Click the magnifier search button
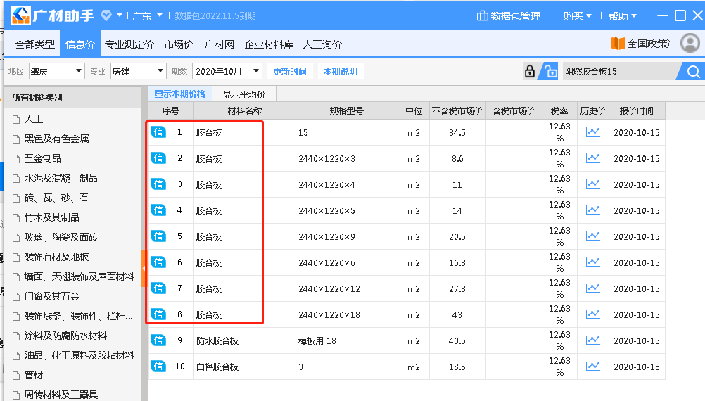The image size is (705, 401). tap(693, 72)
